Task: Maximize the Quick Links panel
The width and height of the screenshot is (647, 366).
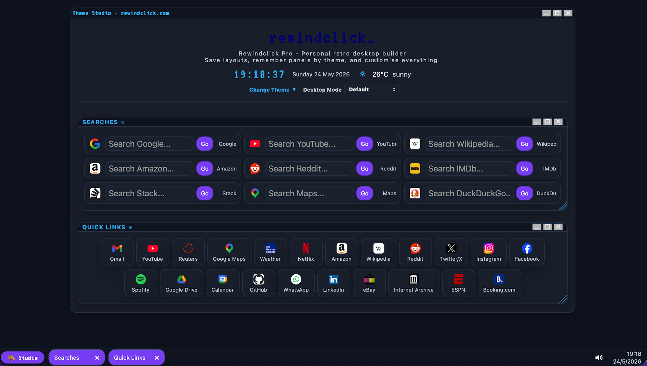Action: coord(547,227)
